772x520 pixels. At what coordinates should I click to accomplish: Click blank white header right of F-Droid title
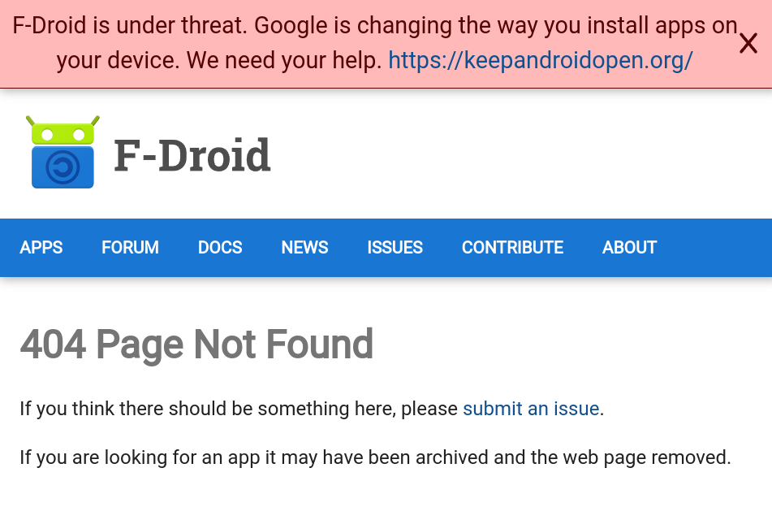[520, 154]
